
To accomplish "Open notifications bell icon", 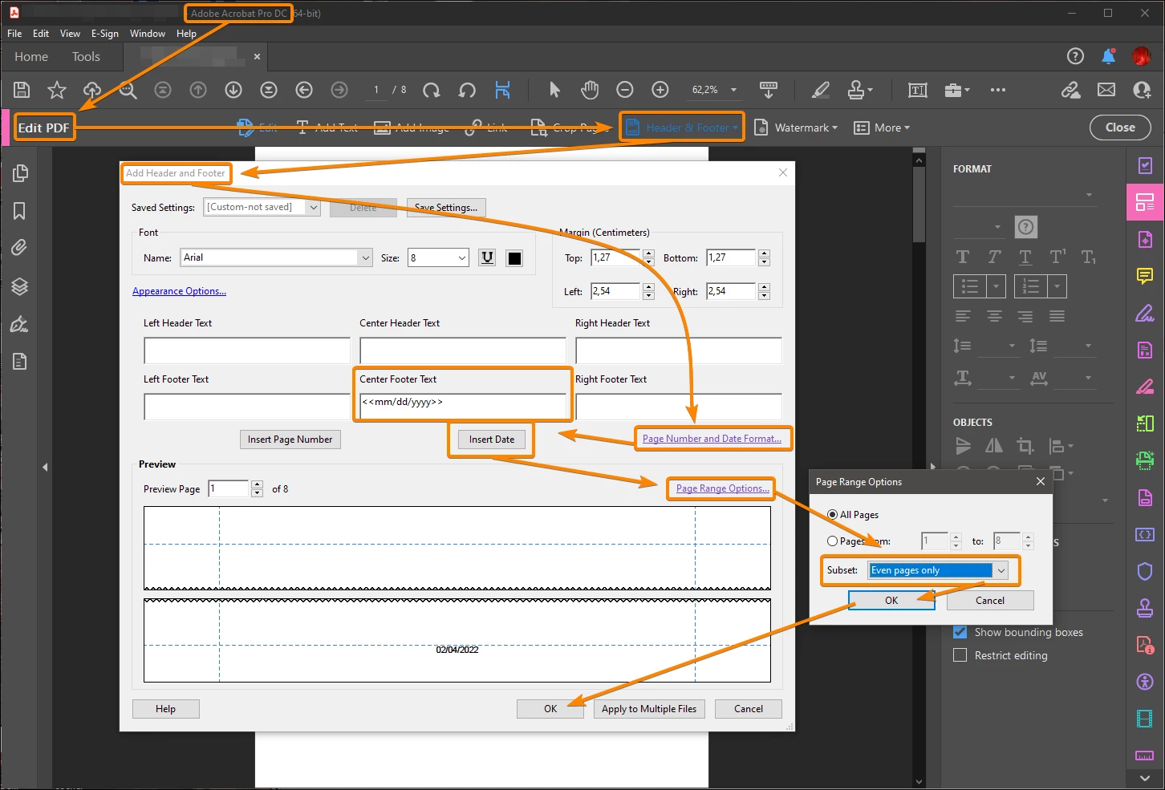I will (x=1109, y=56).
